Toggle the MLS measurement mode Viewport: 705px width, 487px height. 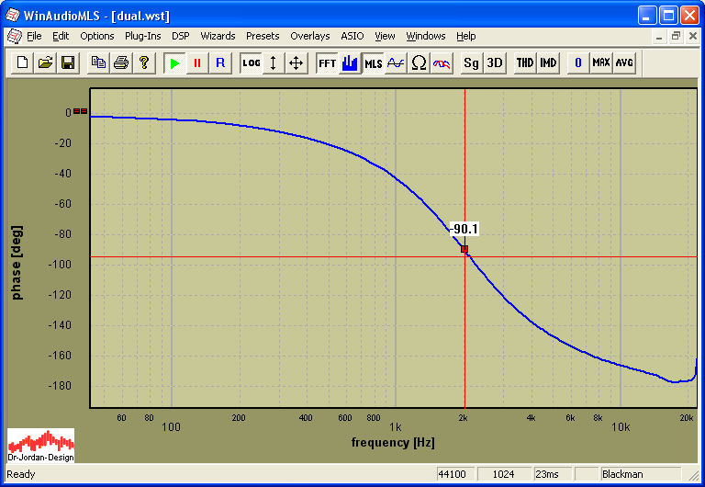coord(374,62)
